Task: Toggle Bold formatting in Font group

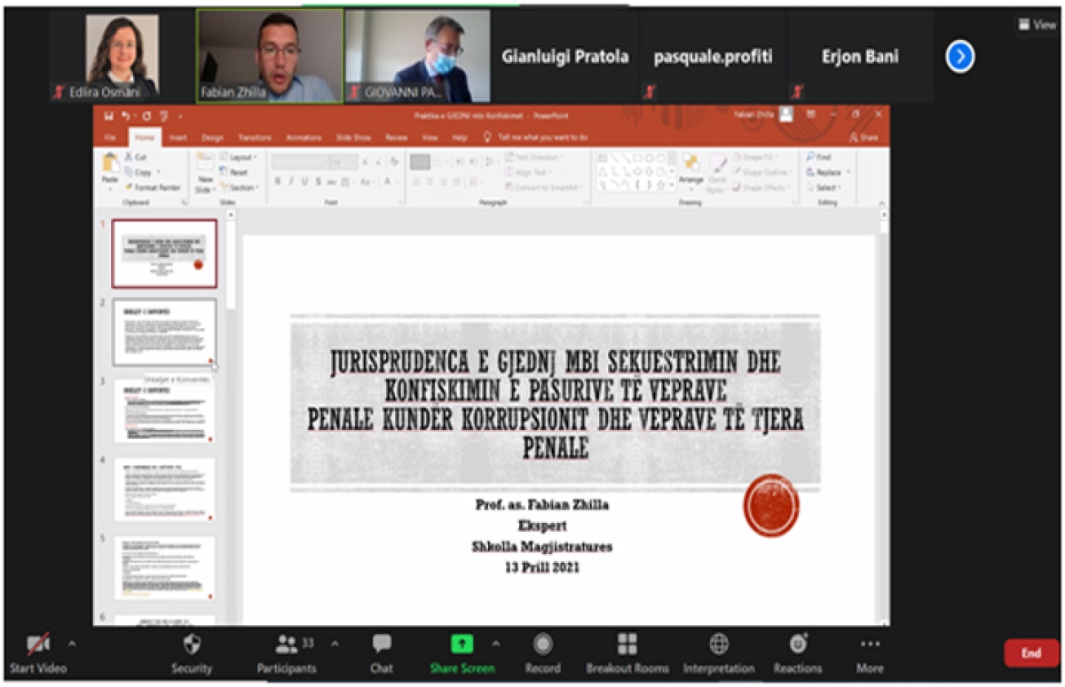Action: click(x=277, y=182)
